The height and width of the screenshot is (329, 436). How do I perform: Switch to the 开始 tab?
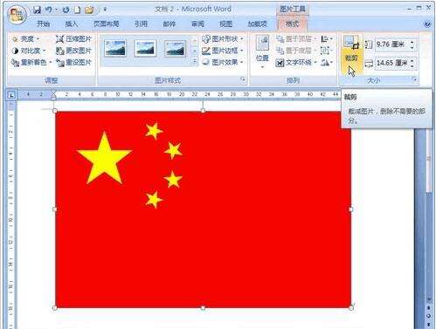(x=44, y=24)
